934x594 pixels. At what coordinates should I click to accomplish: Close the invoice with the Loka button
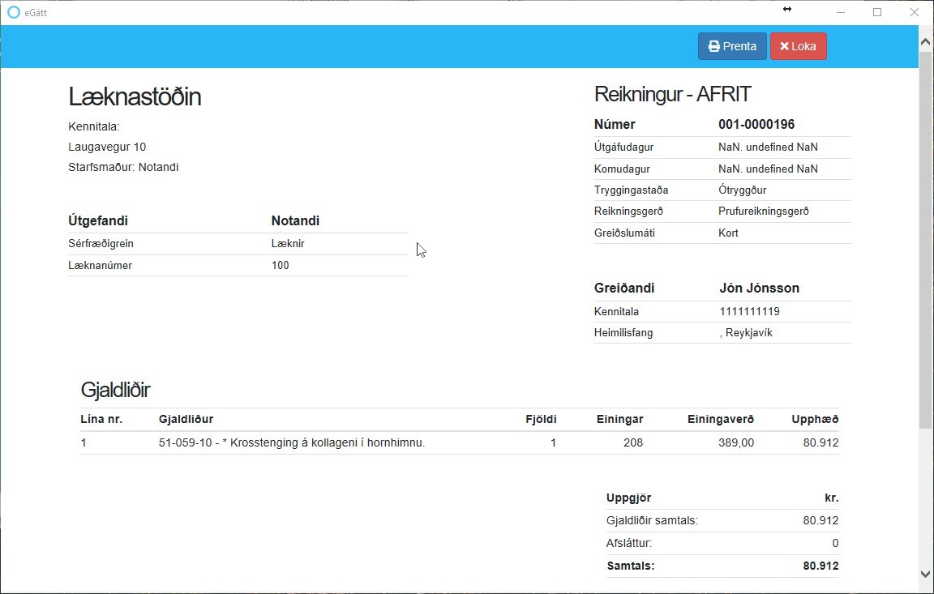(798, 46)
